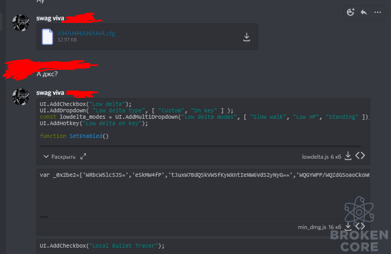Change language of lowdelta.js code view
This screenshot has width=391, height=254.
click(x=361, y=155)
